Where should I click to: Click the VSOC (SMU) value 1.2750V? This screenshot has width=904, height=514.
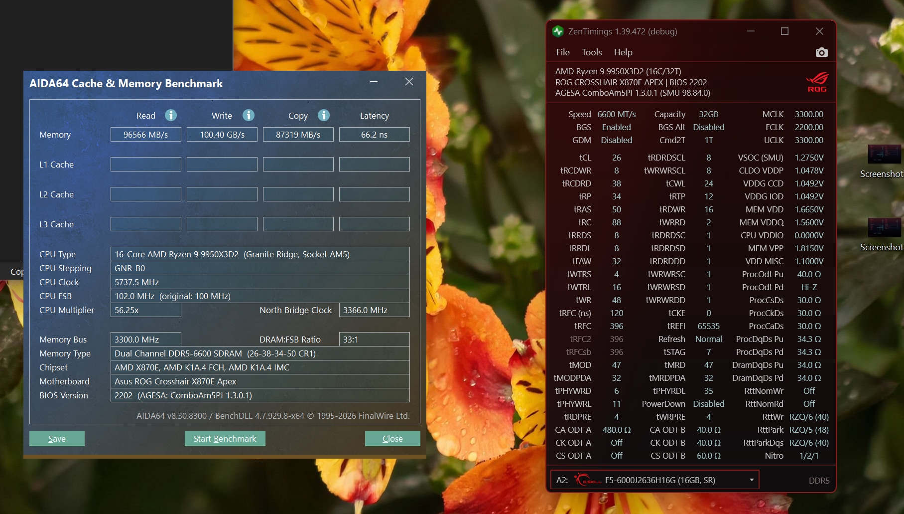pyautogui.click(x=809, y=158)
